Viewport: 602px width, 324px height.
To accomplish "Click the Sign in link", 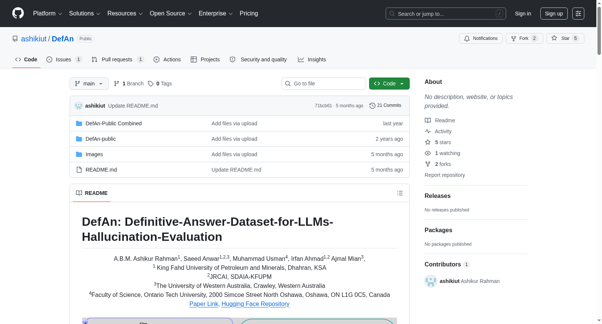I will [x=523, y=14].
